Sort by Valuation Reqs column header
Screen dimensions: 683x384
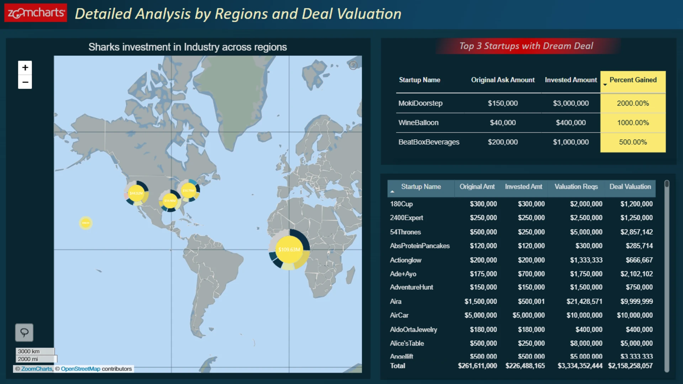[576, 187]
